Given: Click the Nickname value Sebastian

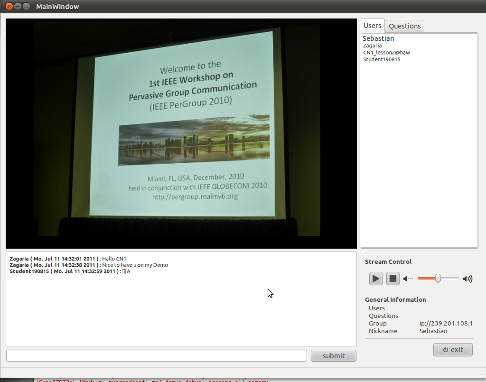Looking at the screenshot, I should [x=433, y=331].
